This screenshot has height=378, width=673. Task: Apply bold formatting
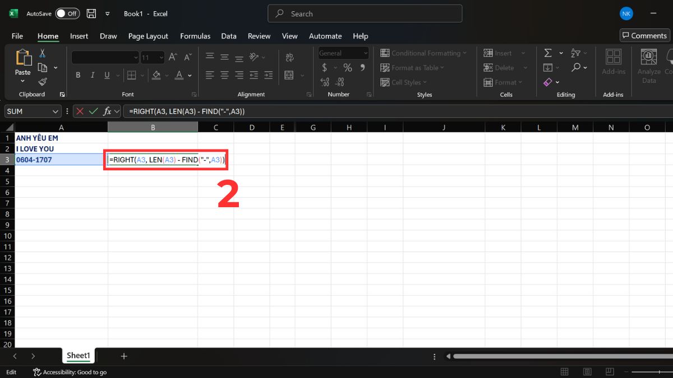point(78,75)
